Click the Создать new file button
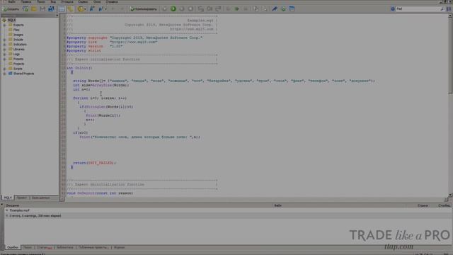Viewport: 453px width, 255px height. pos(11,9)
